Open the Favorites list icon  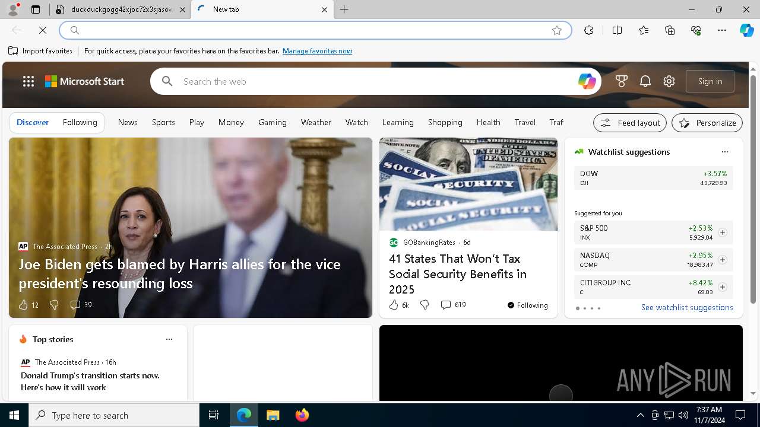point(644,30)
